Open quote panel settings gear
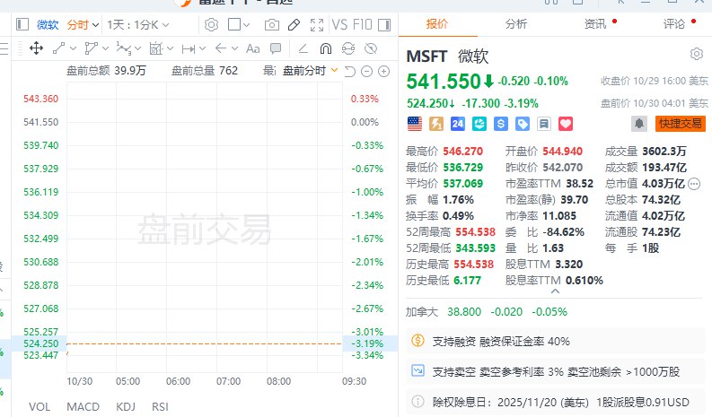The width and height of the screenshot is (712, 417). click(697, 54)
